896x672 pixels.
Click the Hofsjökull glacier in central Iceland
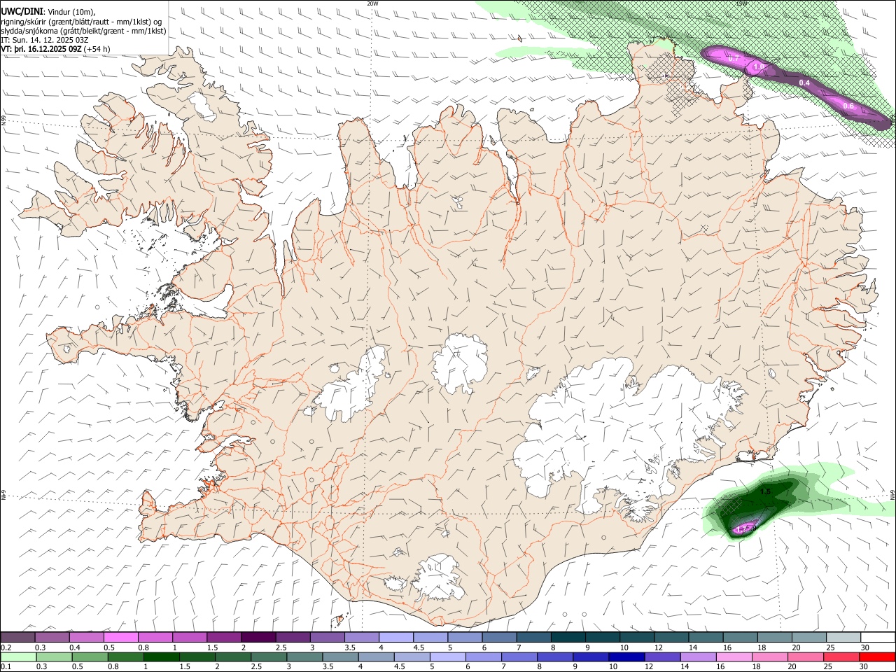click(459, 363)
